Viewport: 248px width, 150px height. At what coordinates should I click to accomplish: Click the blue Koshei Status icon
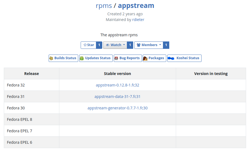(171, 58)
